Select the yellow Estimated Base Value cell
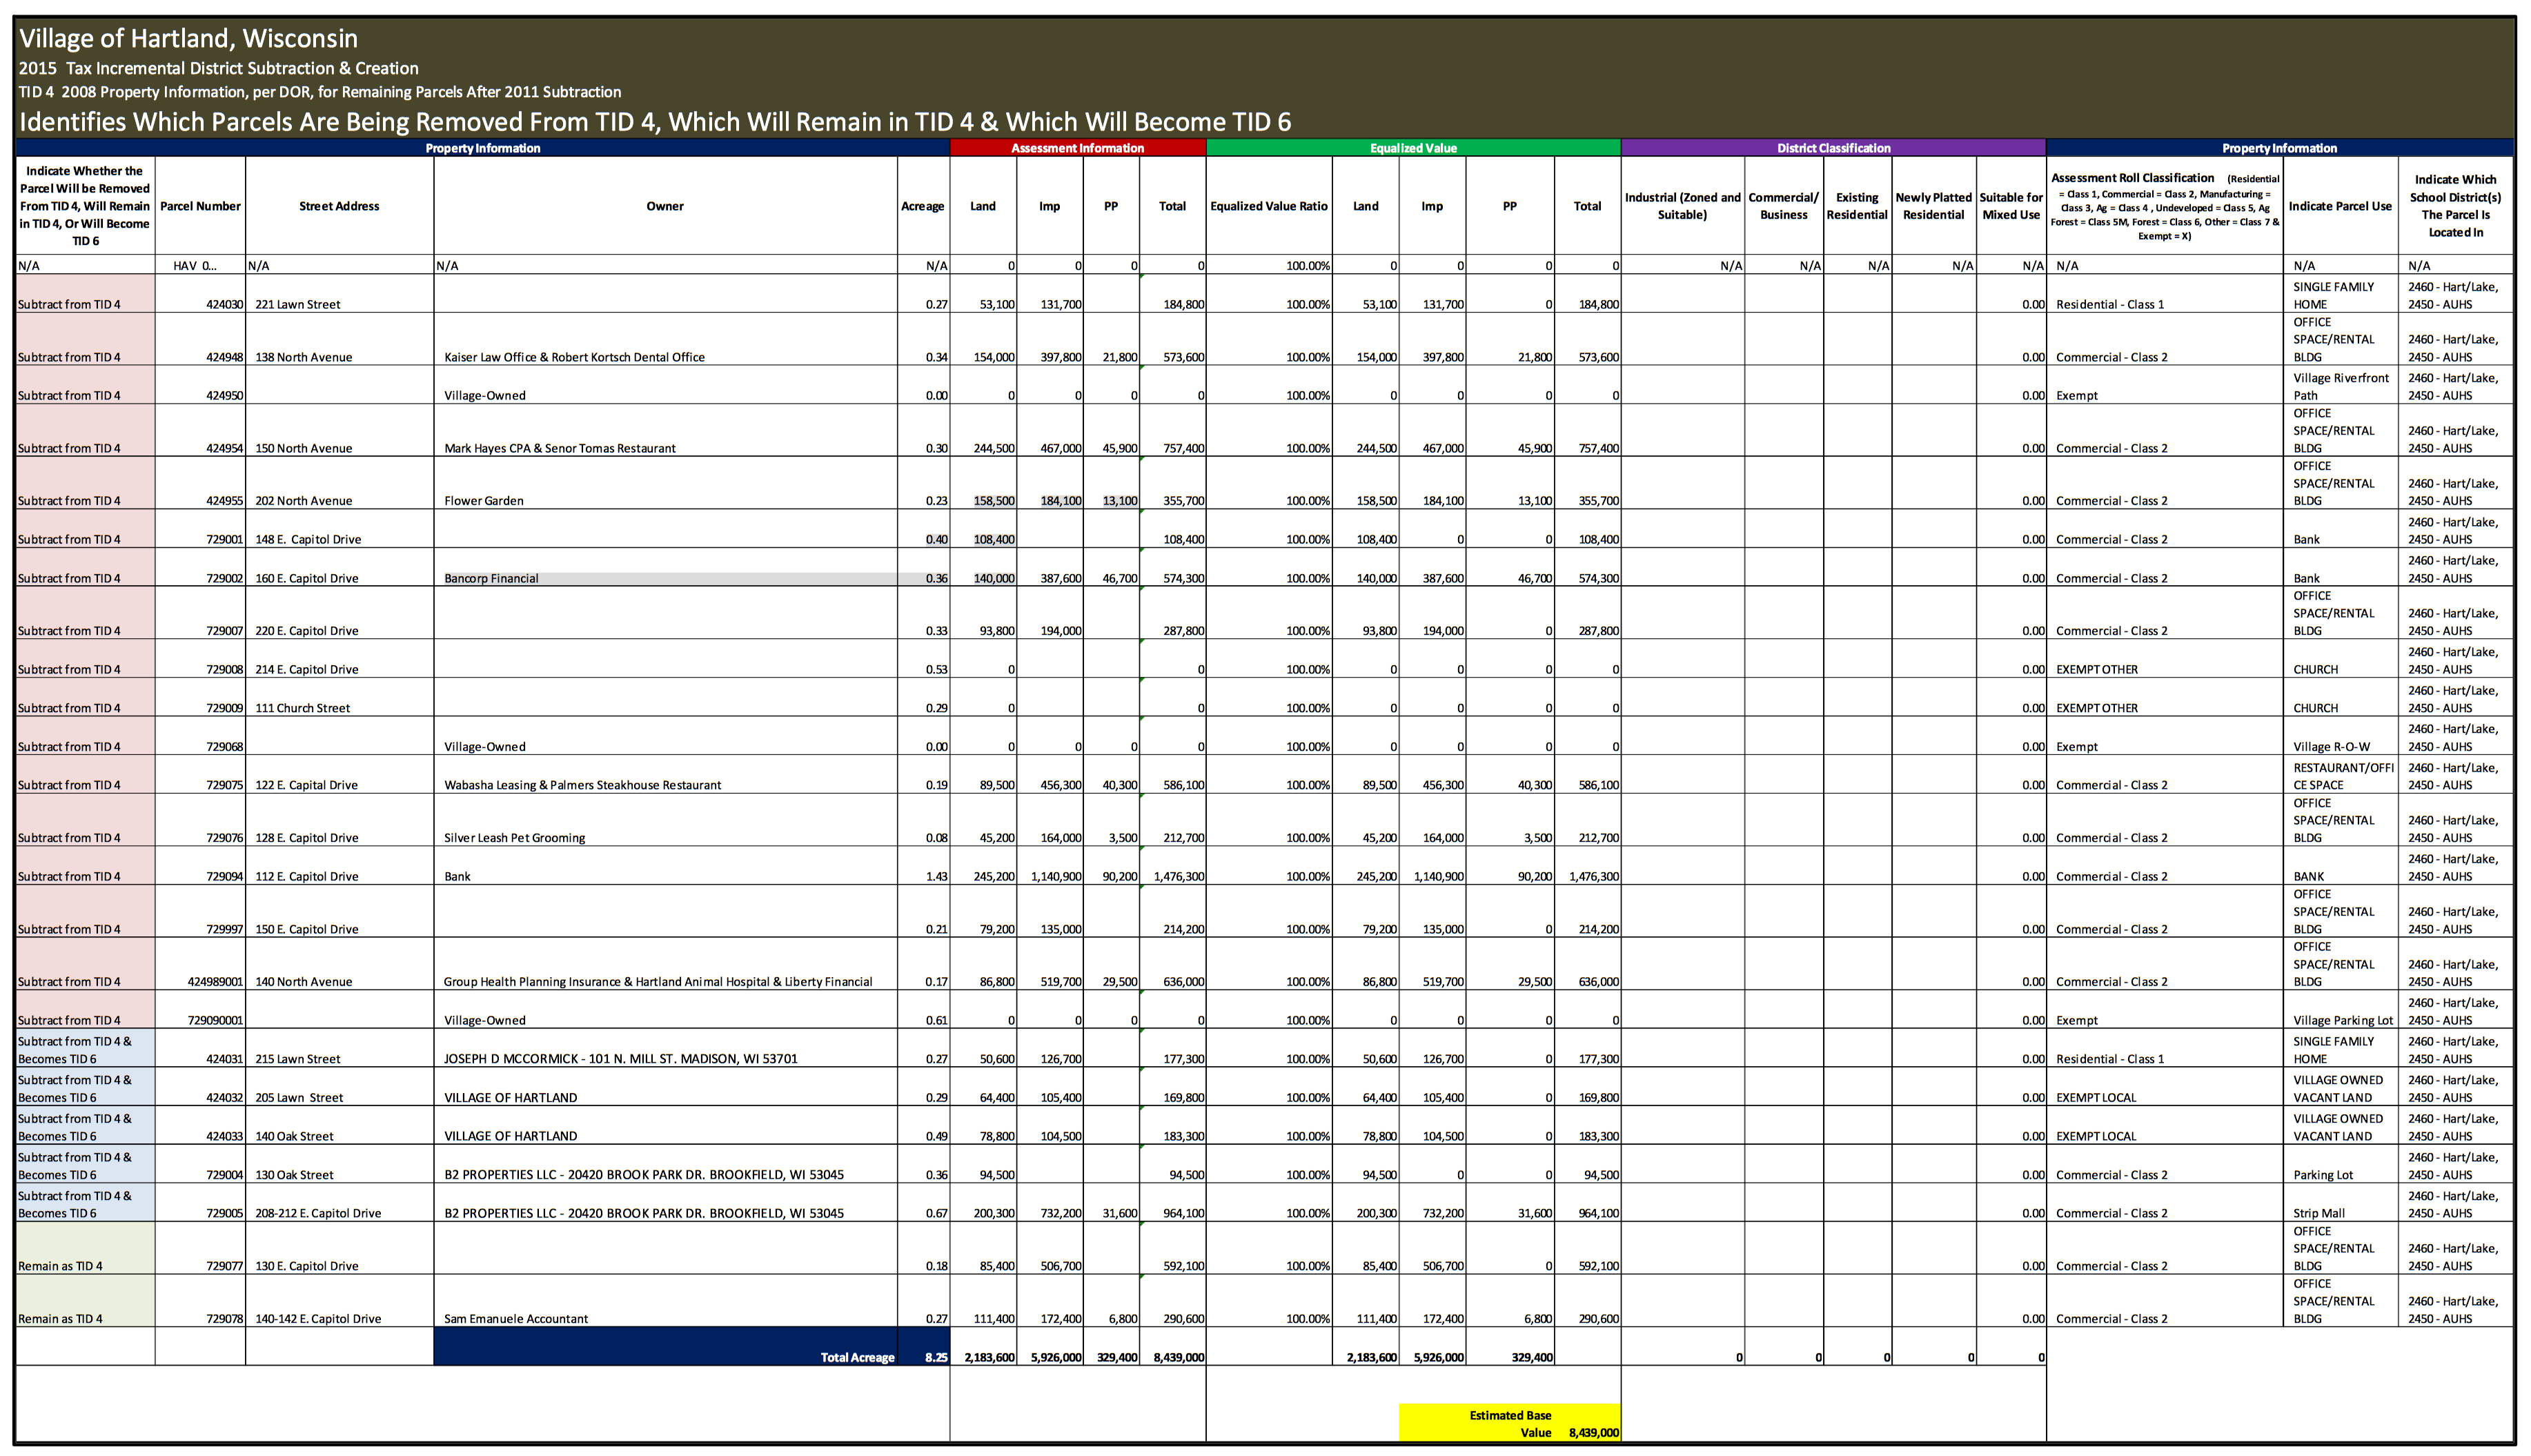This screenshot has height=1456, width=2531. coord(1509,1423)
